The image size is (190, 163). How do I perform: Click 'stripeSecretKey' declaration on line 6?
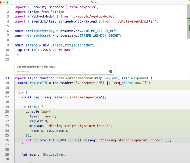[x=40, y=31]
